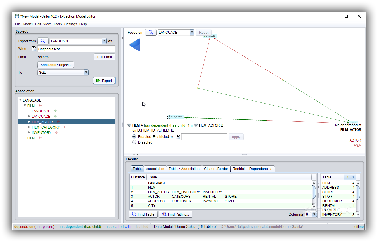The image size is (378, 242).
Task: Click the red arrow beside FILM_CATEGORY row
Action: coord(65,127)
